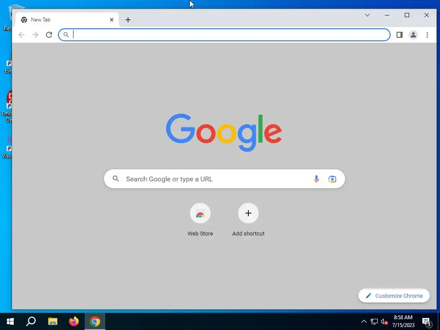Screen dimensions: 440x330
Task: Show hidden system tray icons
Action: point(364,321)
